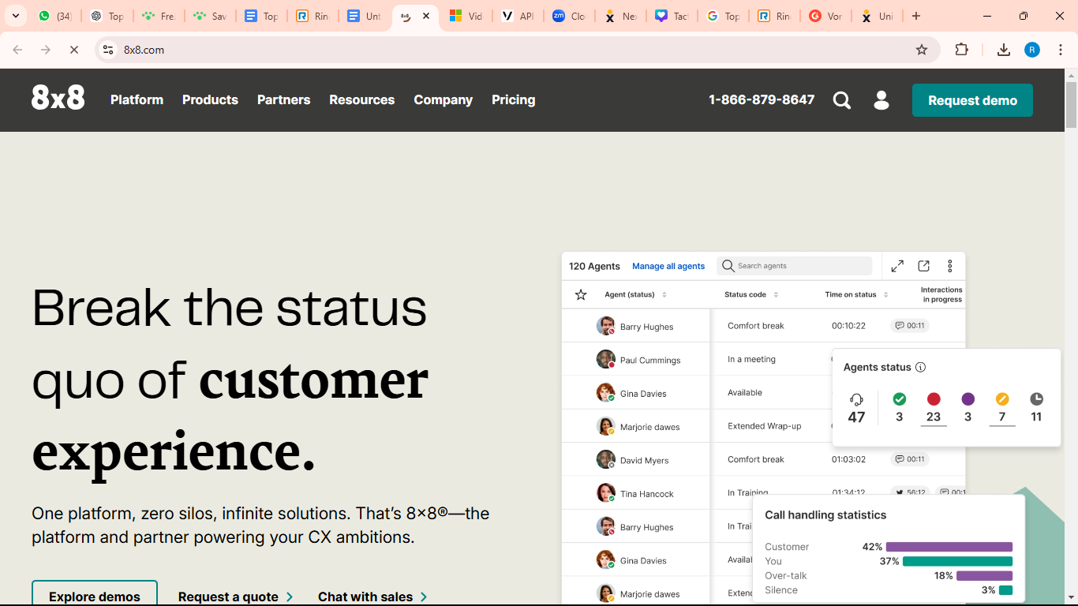Click the You 37% teal bar
This screenshot has width=1078, height=606.
point(957,561)
